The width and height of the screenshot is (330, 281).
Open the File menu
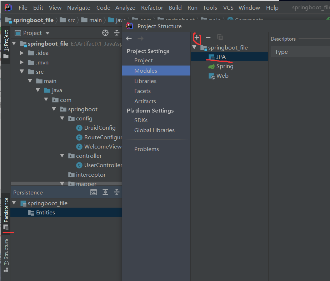[23, 8]
